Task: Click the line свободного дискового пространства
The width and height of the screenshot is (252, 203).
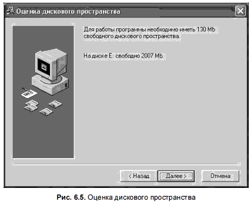Action: (x=131, y=36)
